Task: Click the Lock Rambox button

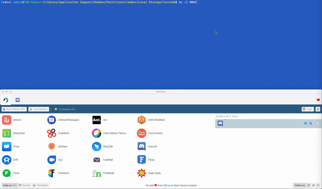Action: 39,109
